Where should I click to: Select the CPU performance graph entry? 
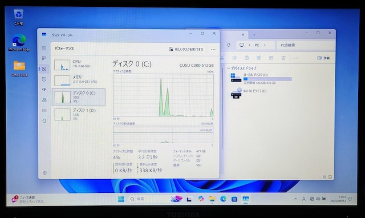tap(79, 64)
